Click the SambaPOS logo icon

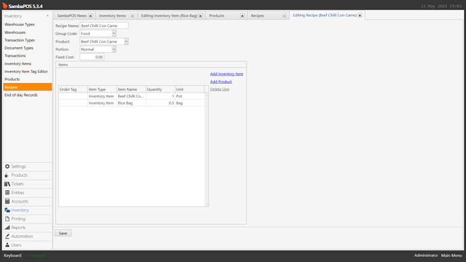(x=5, y=5)
